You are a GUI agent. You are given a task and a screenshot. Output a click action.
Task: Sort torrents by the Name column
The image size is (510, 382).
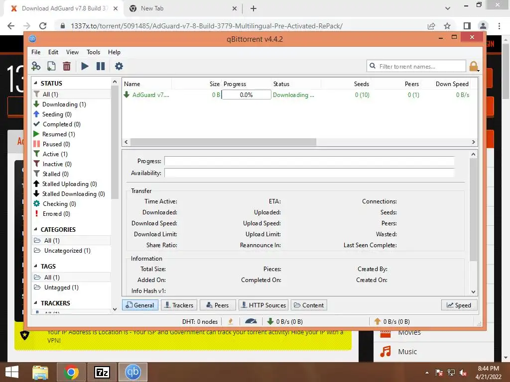tap(147, 84)
